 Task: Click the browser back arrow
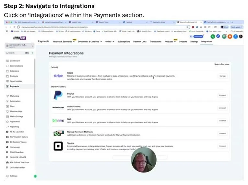(6, 27)
